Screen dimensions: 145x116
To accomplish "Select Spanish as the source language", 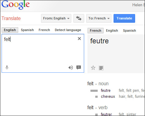I will [27, 30].
